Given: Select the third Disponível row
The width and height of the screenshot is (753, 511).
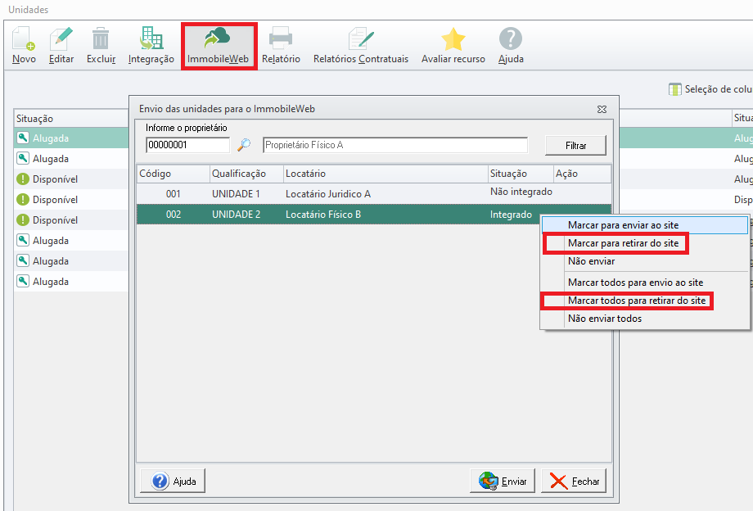Looking at the screenshot, I should [x=71, y=220].
